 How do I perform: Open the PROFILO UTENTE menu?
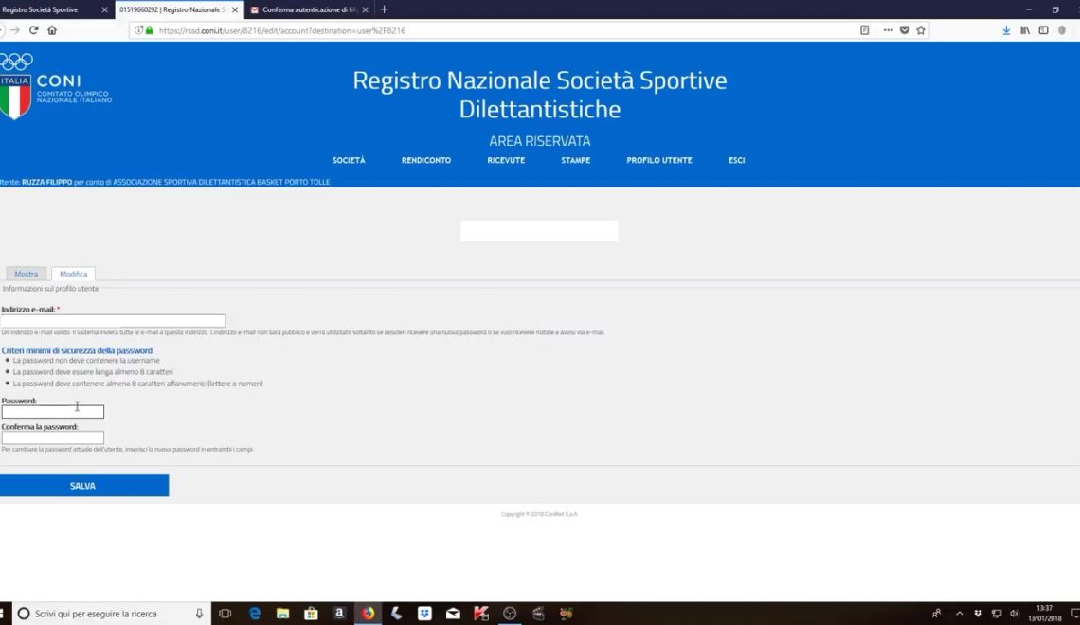pyautogui.click(x=659, y=160)
